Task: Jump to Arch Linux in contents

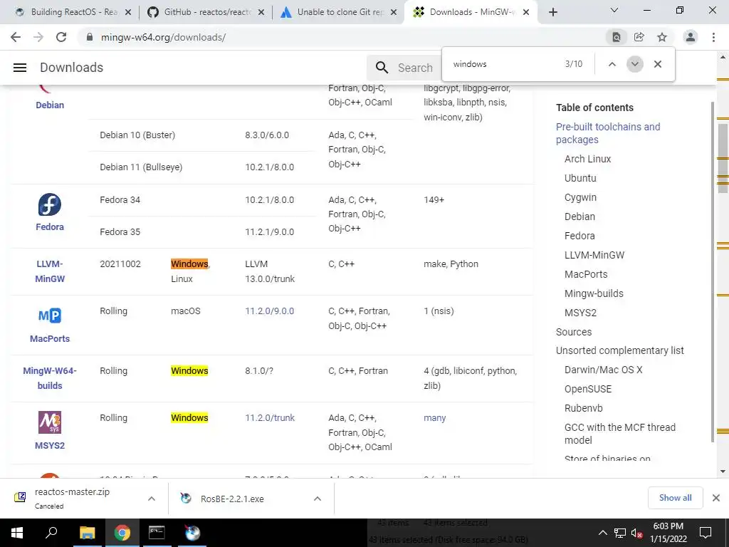Action: [587, 159]
